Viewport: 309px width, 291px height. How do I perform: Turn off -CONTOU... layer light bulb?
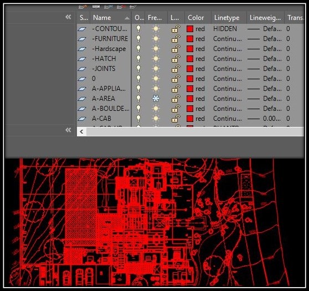coord(138,29)
